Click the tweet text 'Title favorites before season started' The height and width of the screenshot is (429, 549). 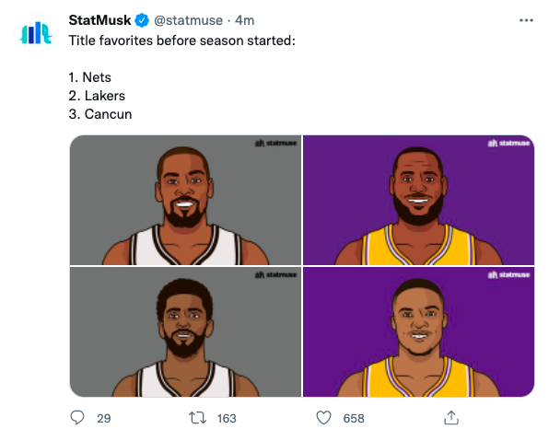pos(181,41)
